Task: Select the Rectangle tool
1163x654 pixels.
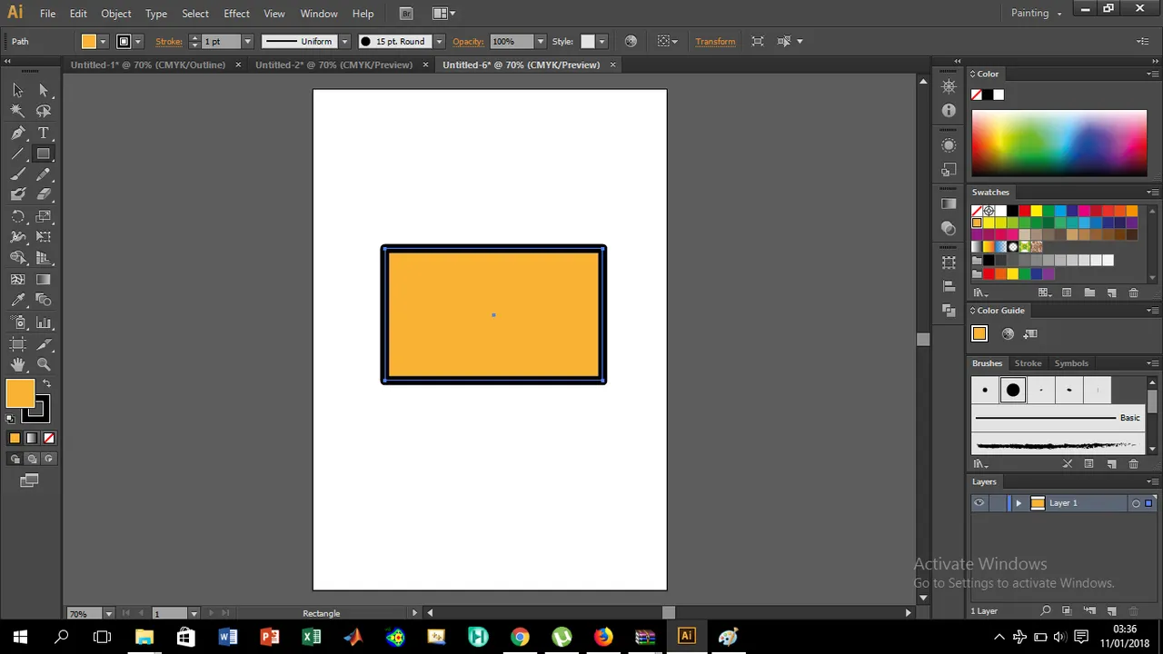Action: tap(44, 154)
